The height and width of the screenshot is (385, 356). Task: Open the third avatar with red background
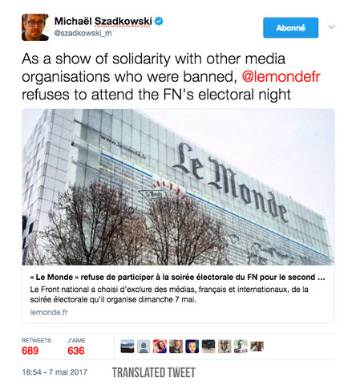(x=160, y=346)
